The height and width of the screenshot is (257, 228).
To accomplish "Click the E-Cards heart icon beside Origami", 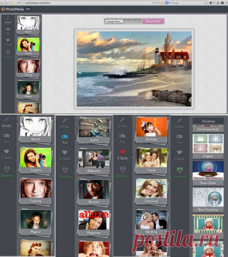I will tap(179, 152).
